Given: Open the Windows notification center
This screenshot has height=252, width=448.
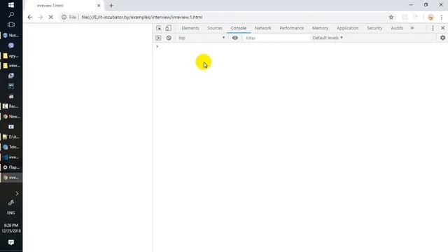Looking at the screenshot, I should 11,242.
